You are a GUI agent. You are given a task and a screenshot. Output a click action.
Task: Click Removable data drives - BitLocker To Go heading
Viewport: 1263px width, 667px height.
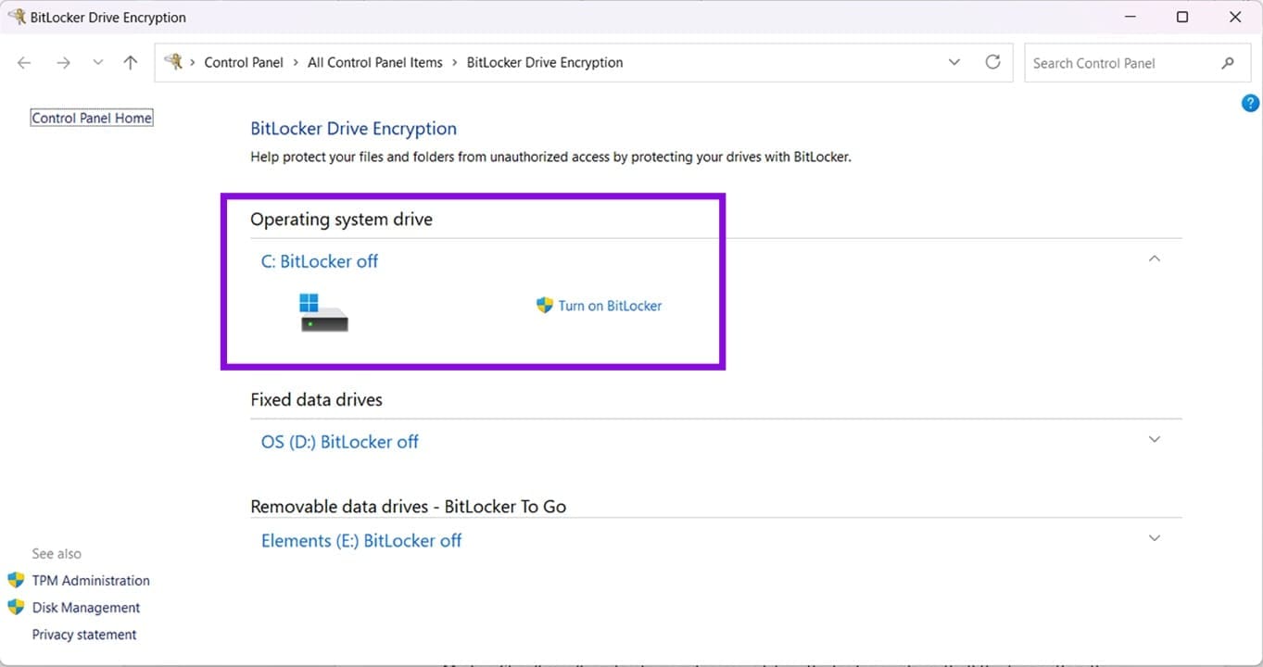[409, 507]
